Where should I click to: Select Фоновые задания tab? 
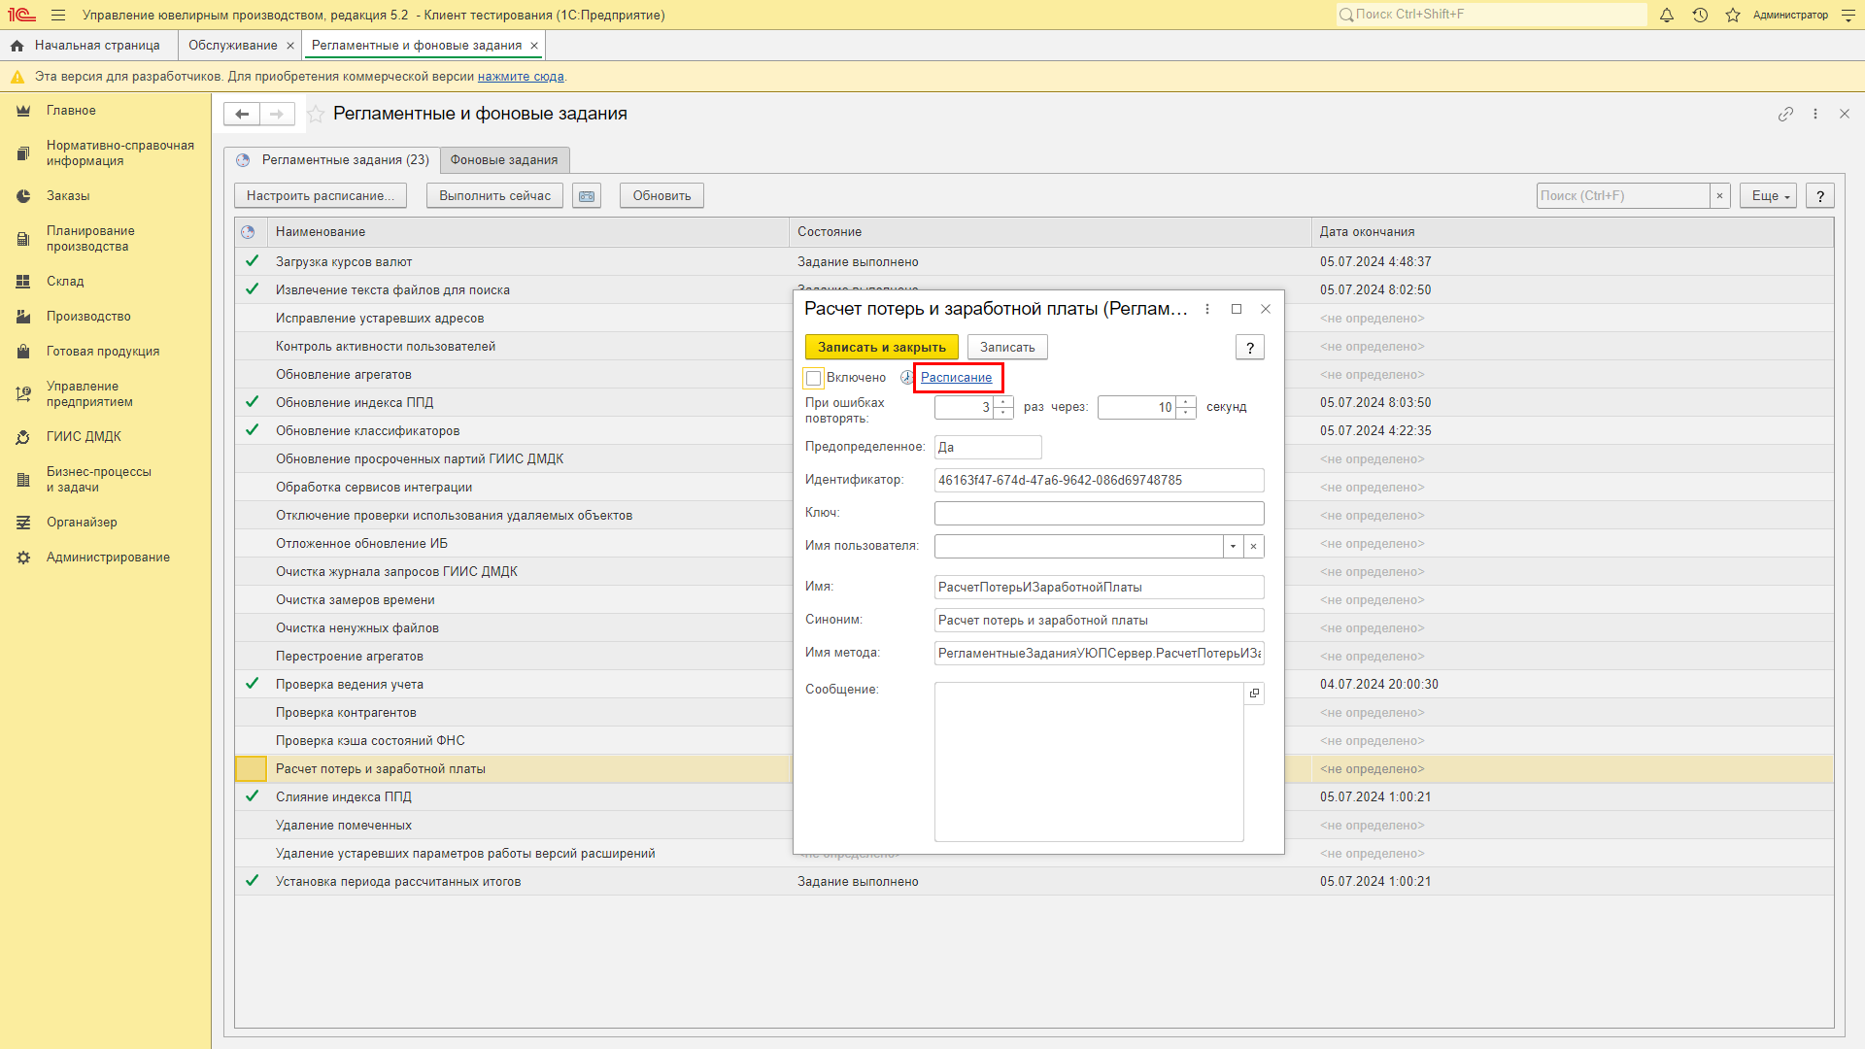(x=504, y=160)
